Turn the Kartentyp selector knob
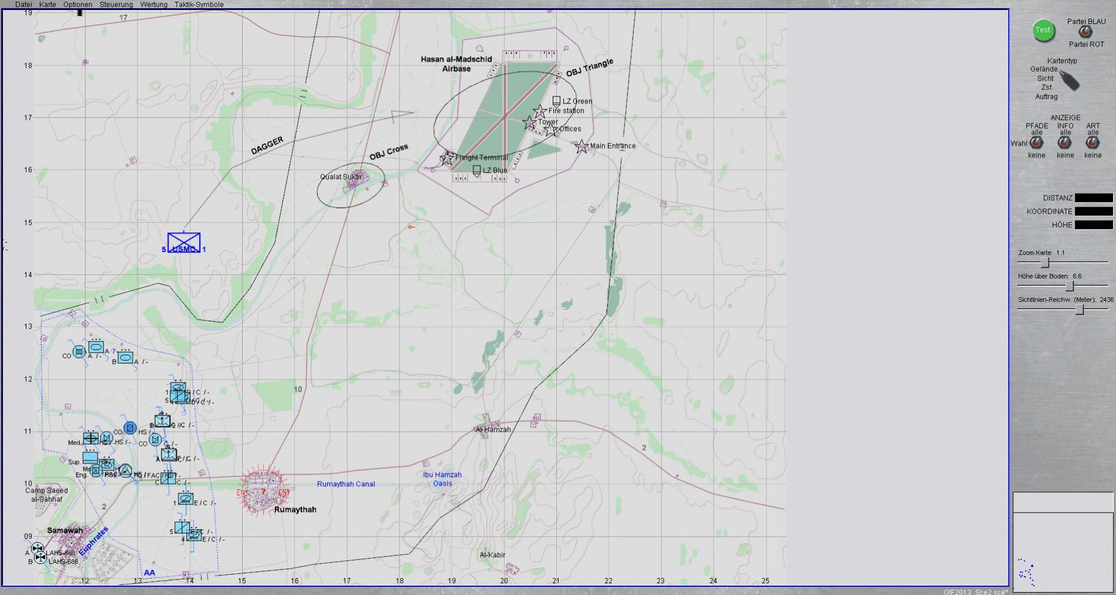The image size is (1116, 595). click(1070, 81)
